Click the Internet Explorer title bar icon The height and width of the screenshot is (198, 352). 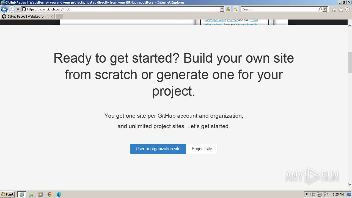pyautogui.click(x=3, y=2)
